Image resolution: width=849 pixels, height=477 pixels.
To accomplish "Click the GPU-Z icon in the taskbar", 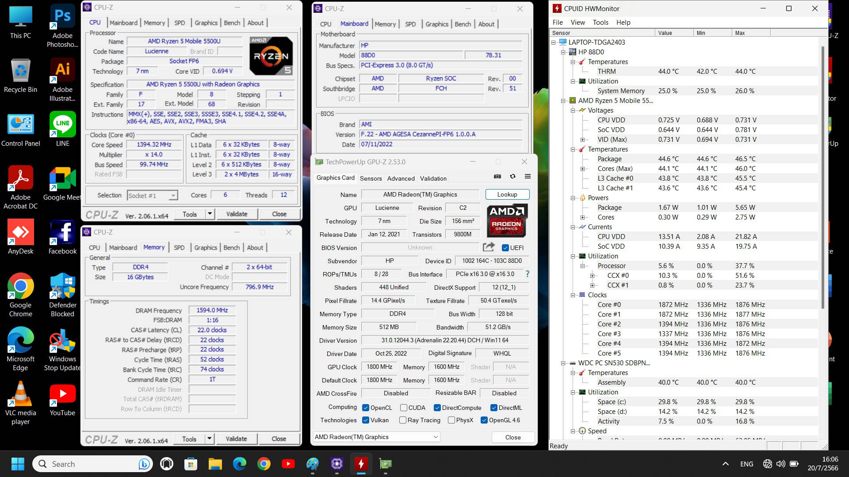I will tap(386, 464).
